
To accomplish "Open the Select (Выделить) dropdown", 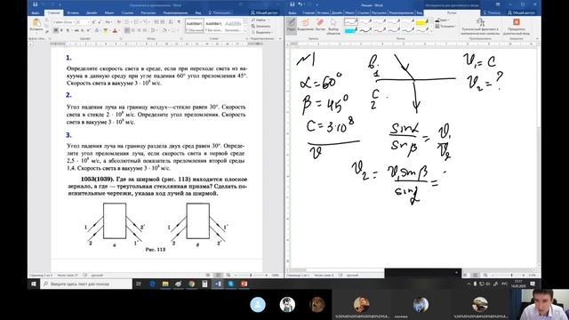I will tap(262, 32).
